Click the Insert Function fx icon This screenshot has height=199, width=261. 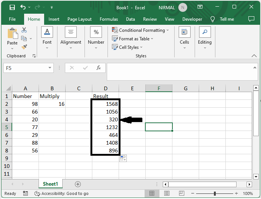click(99, 68)
